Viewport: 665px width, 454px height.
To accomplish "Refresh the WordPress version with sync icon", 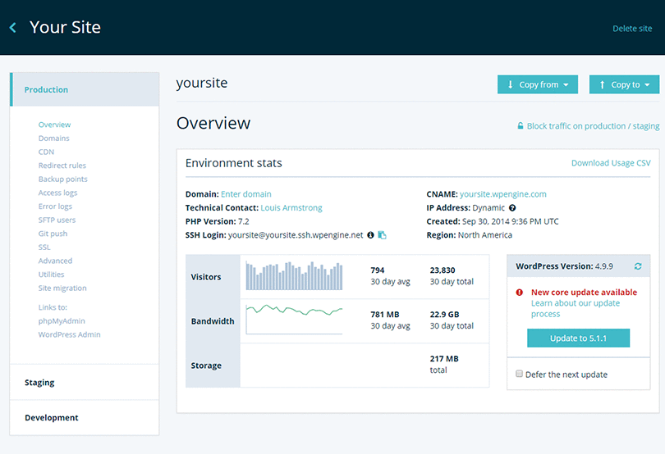I will coord(638,266).
